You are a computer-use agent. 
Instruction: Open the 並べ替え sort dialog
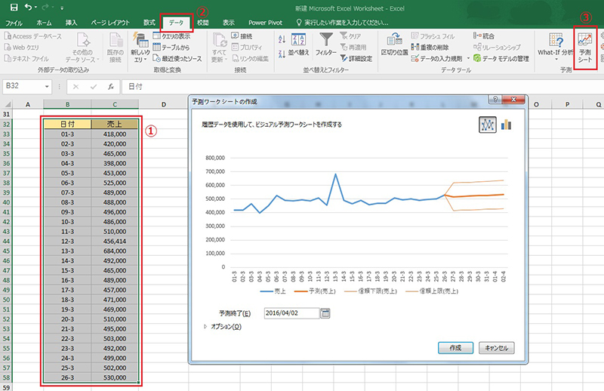[x=298, y=45]
